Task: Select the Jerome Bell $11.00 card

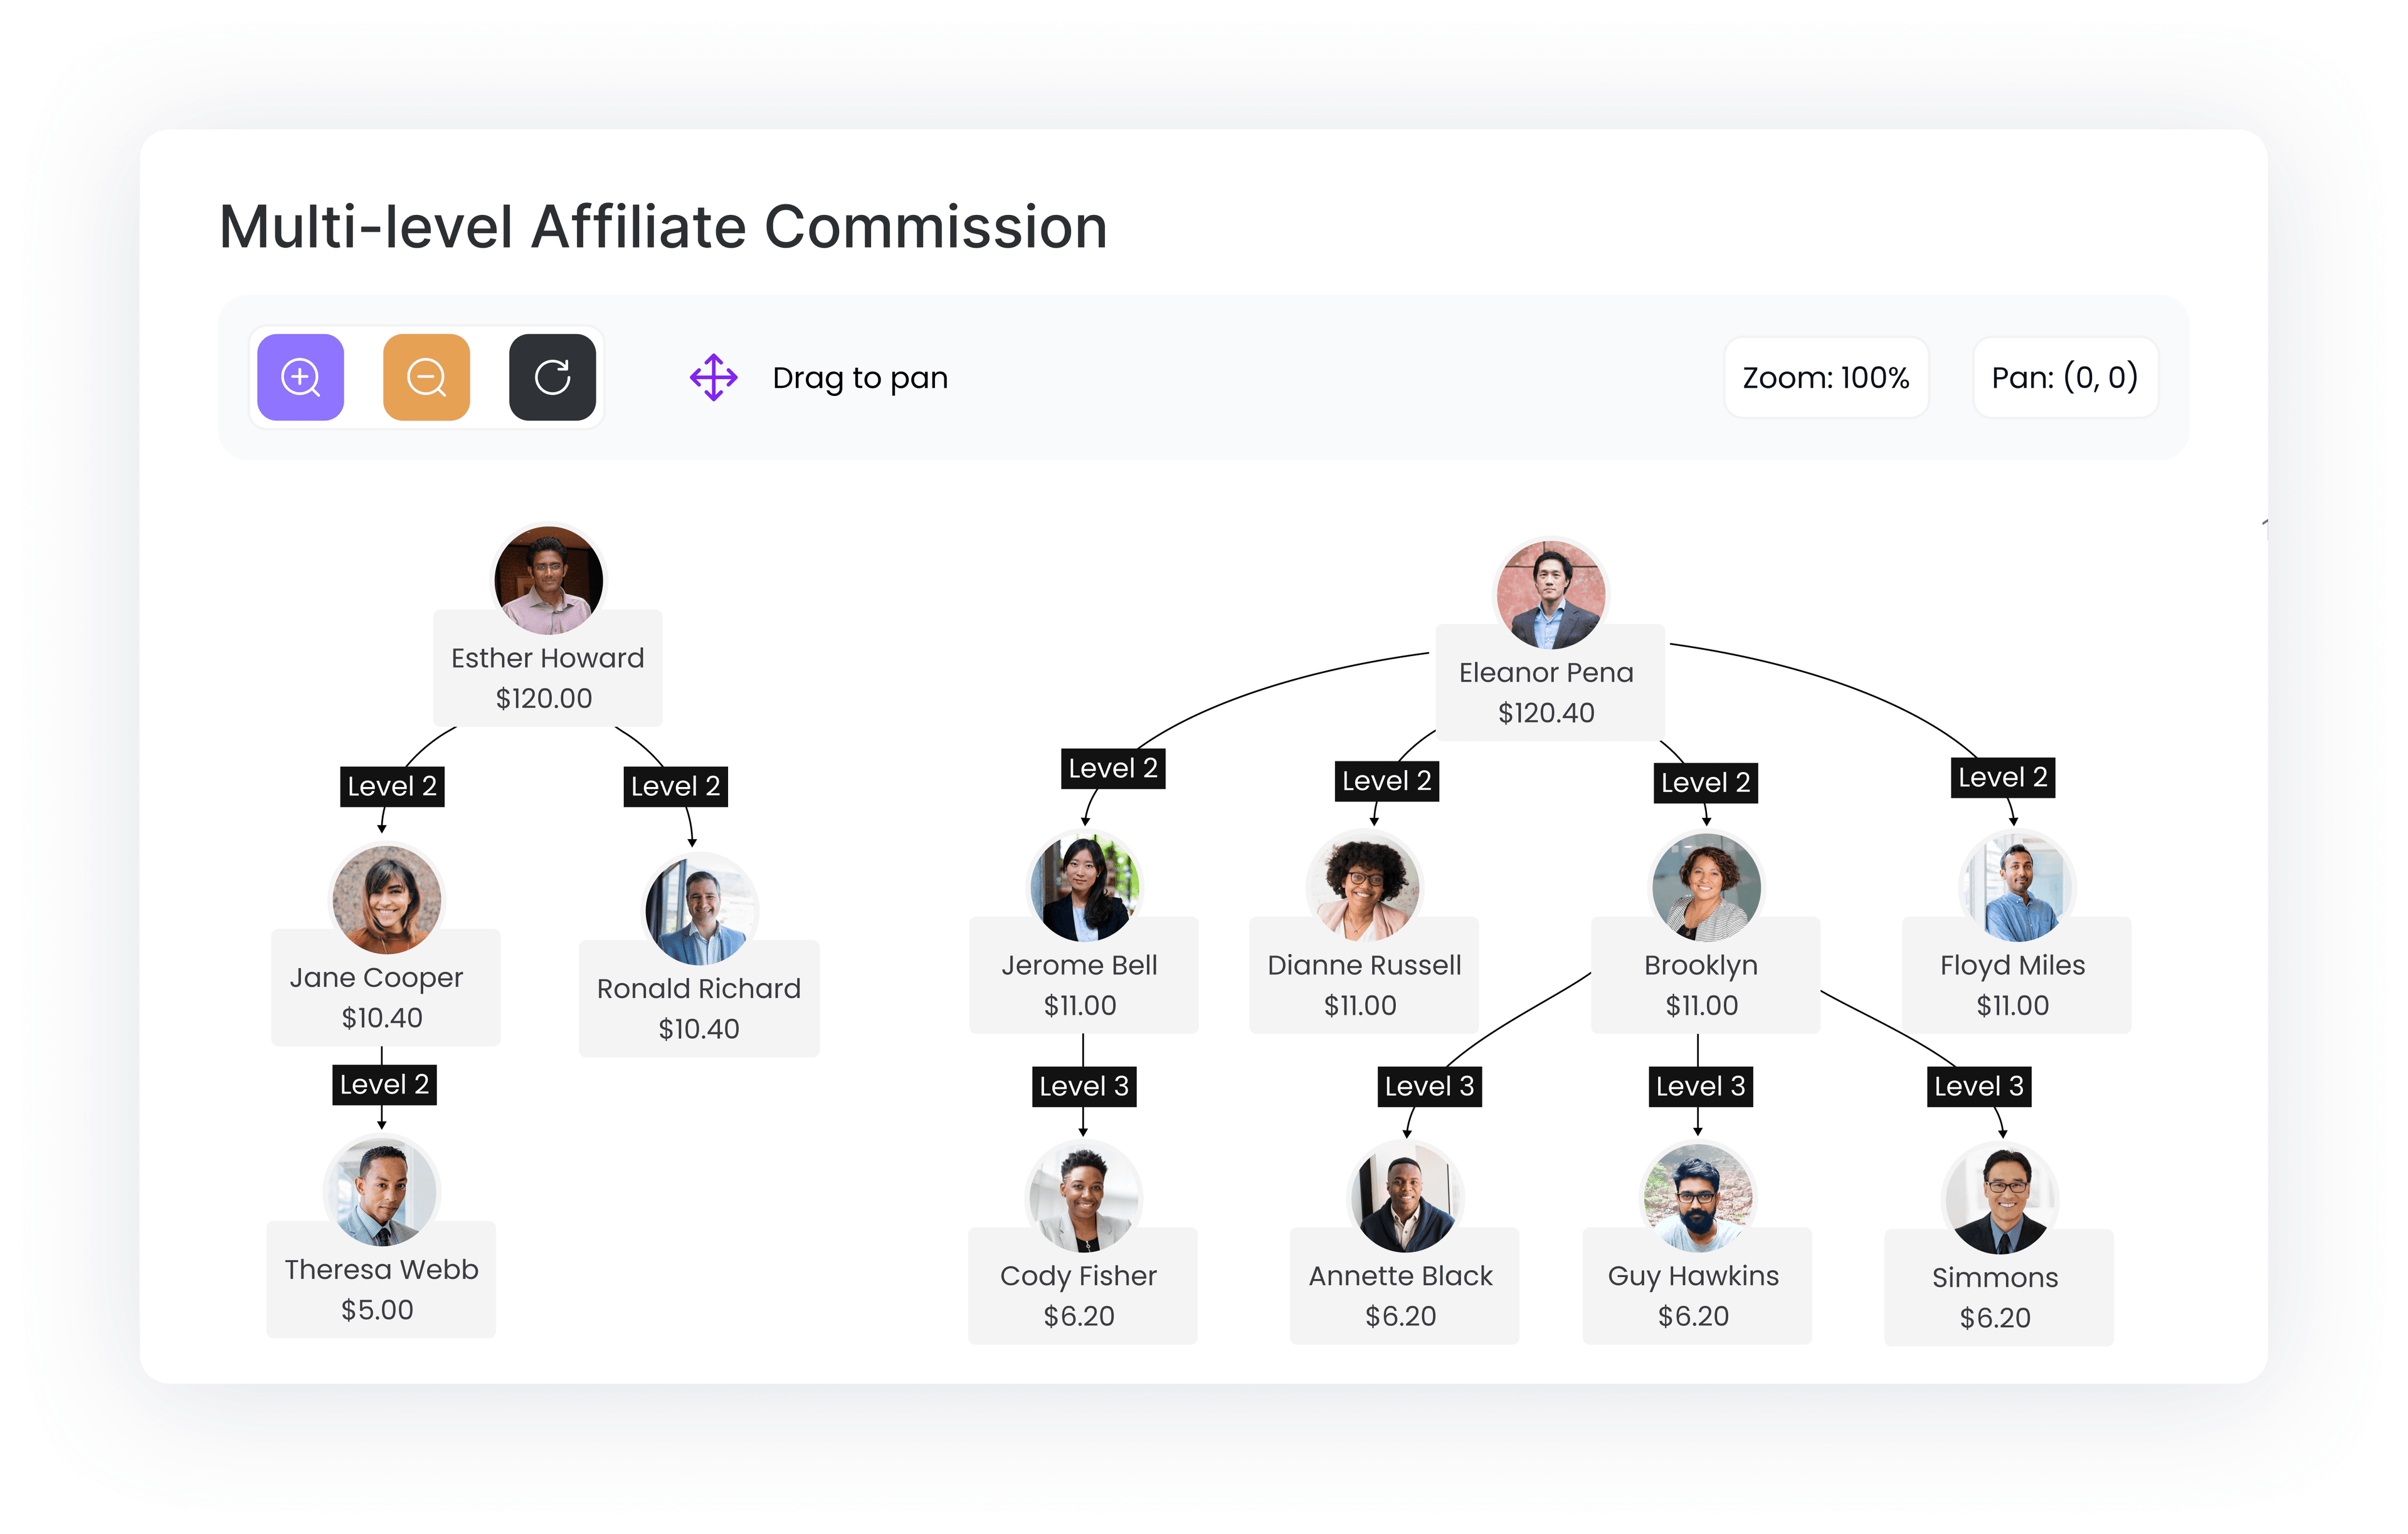Action: [x=1082, y=984]
